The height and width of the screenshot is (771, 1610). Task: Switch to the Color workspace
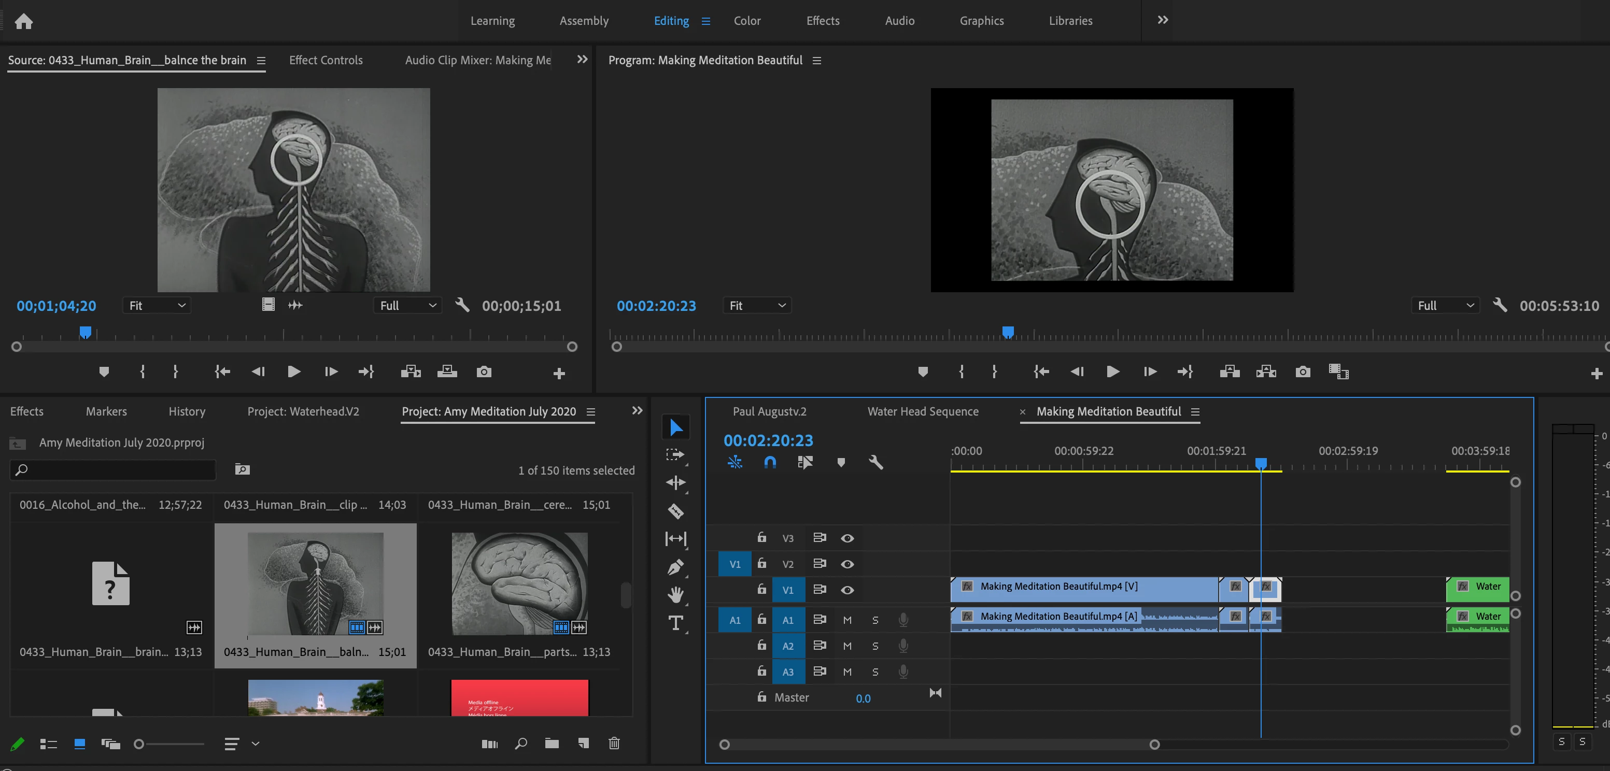[x=747, y=21]
